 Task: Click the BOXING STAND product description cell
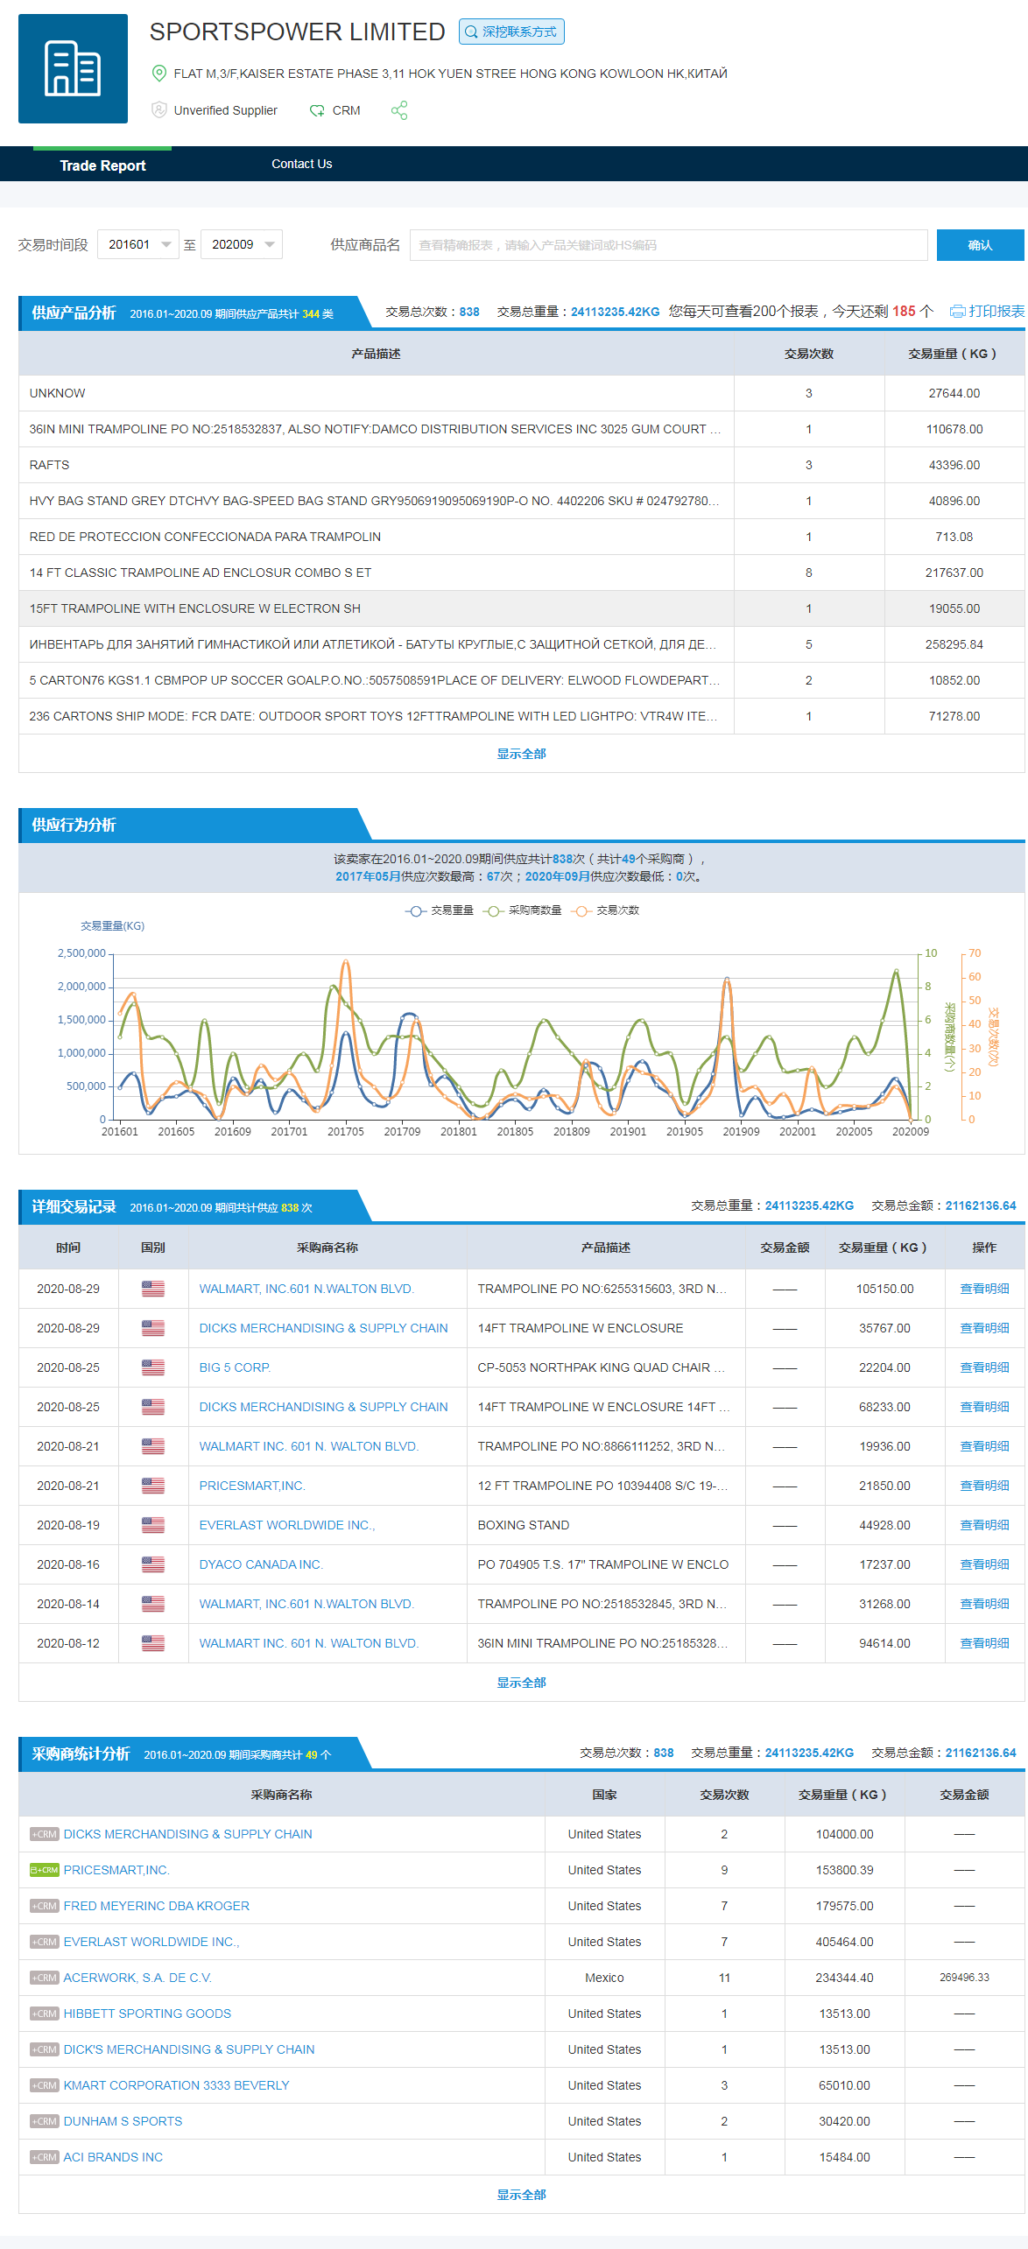tap(606, 1525)
